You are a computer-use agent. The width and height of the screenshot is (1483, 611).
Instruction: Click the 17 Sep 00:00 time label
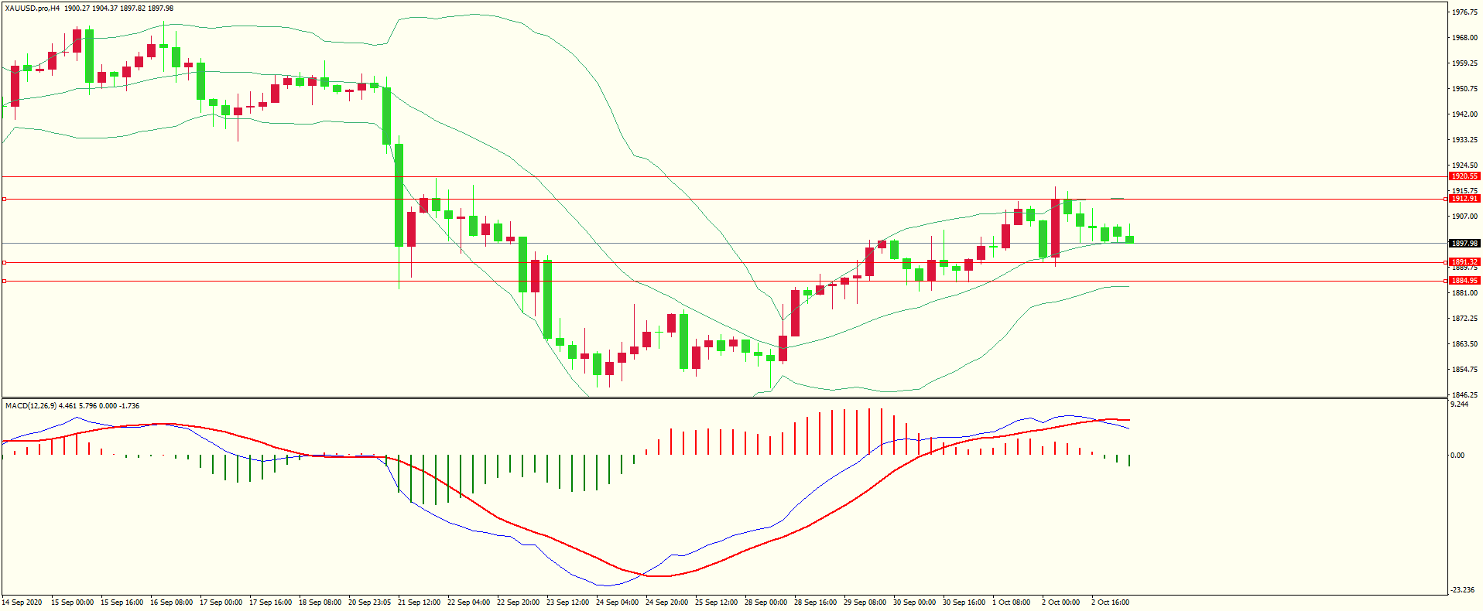(x=221, y=602)
